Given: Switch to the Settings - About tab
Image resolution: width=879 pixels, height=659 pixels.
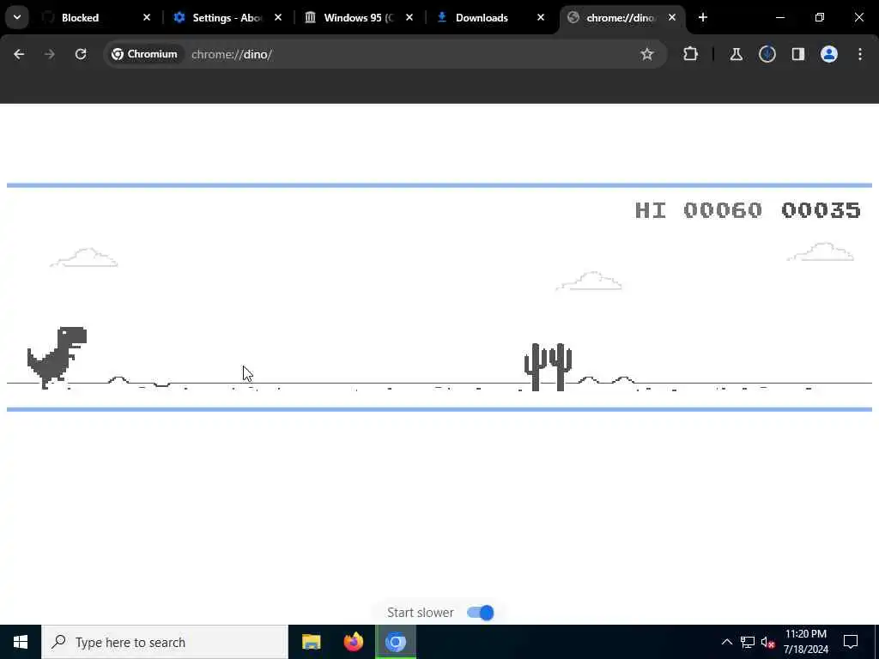Looking at the screenshot, I should pos(227,17).
